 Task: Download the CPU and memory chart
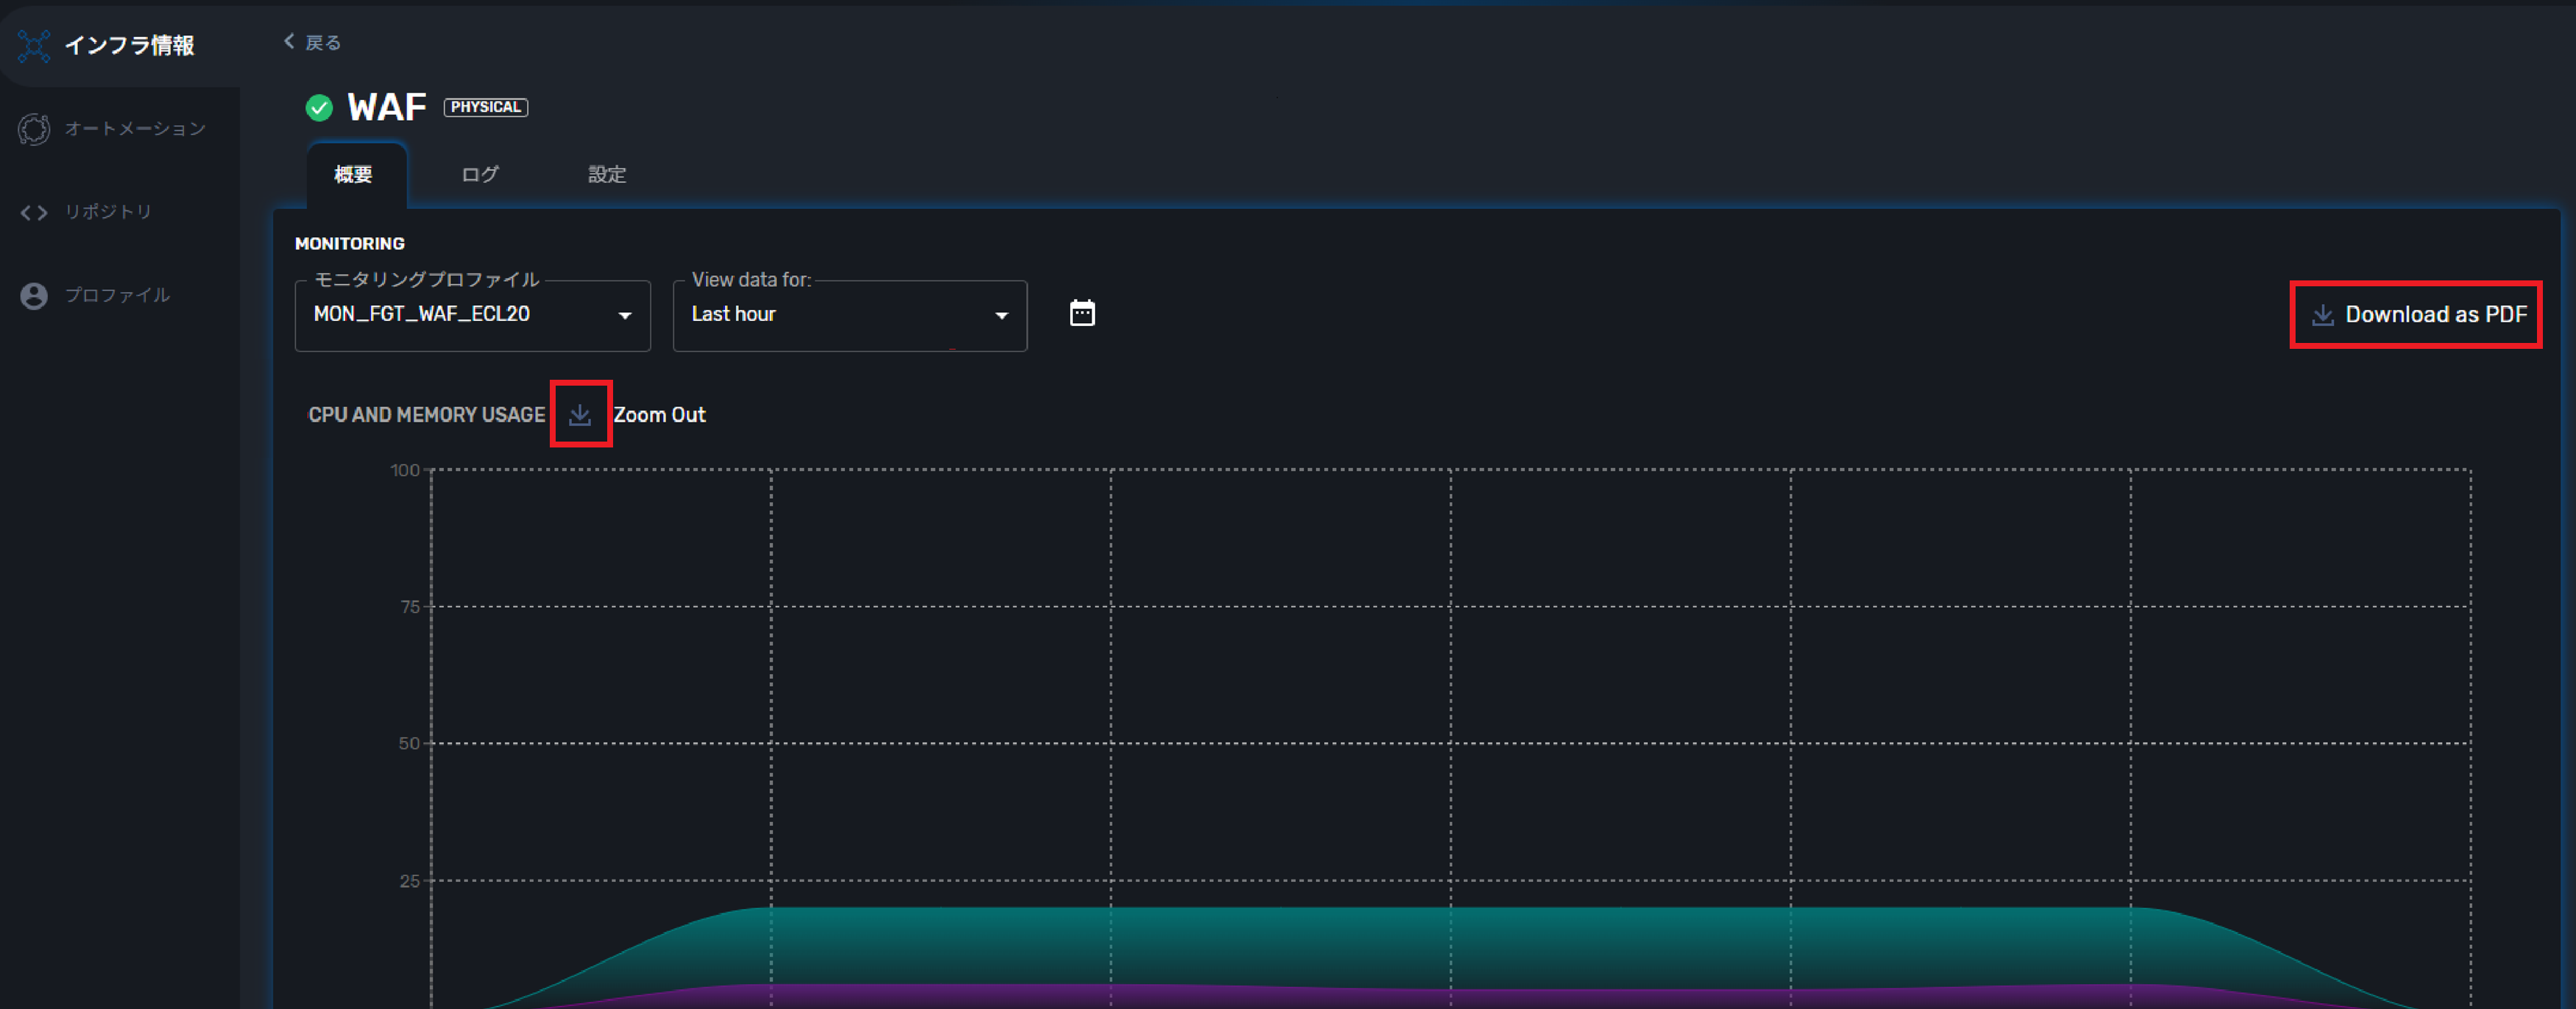pyautogui.click(x=580, y=414)
